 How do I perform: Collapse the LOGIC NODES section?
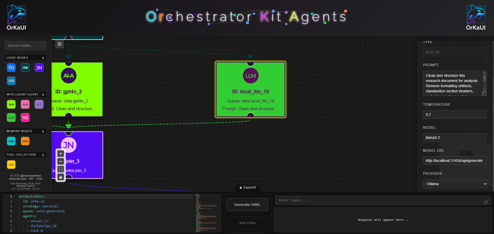43,58
